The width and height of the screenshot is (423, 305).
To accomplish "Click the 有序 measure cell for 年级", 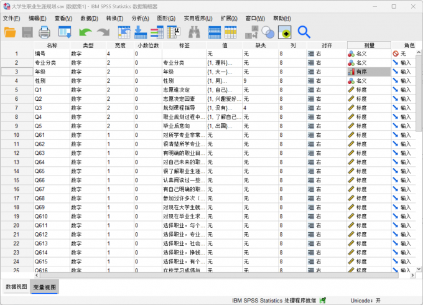I will pos(369,72).
